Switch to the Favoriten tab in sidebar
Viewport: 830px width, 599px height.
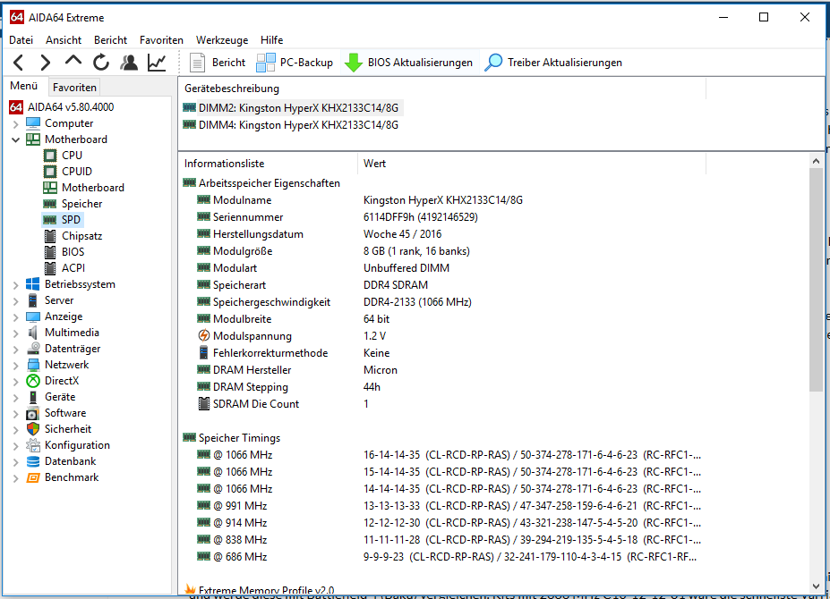pos(74,88)
